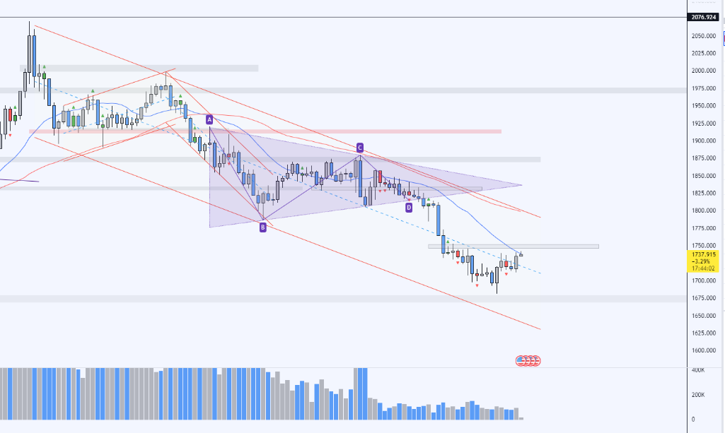Click the 400K volume axis label
725x433 pixels.
coord(699,370)
